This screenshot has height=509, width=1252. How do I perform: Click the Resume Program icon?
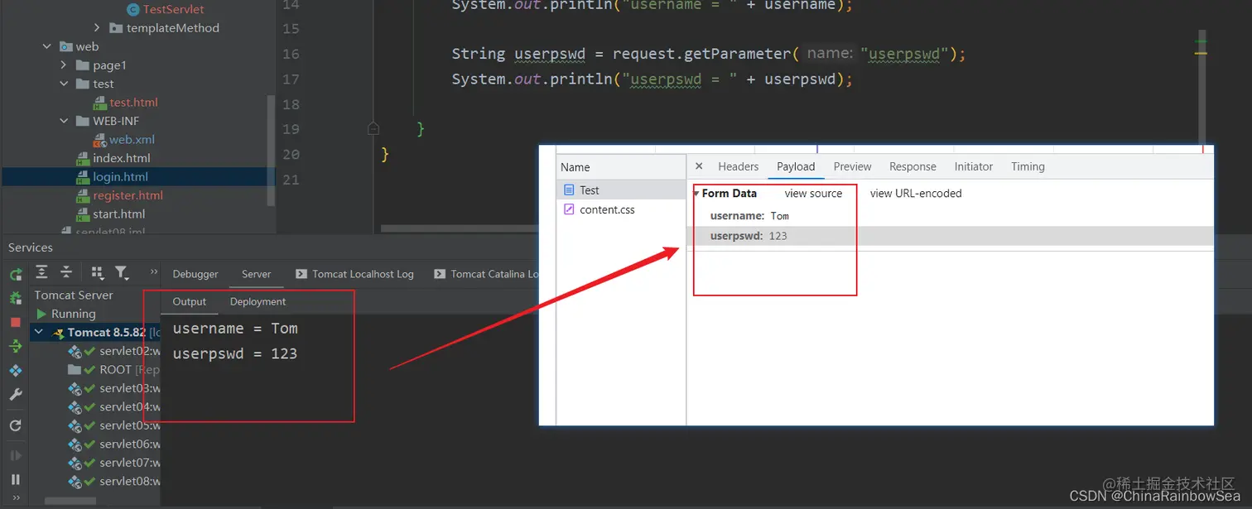15,455
